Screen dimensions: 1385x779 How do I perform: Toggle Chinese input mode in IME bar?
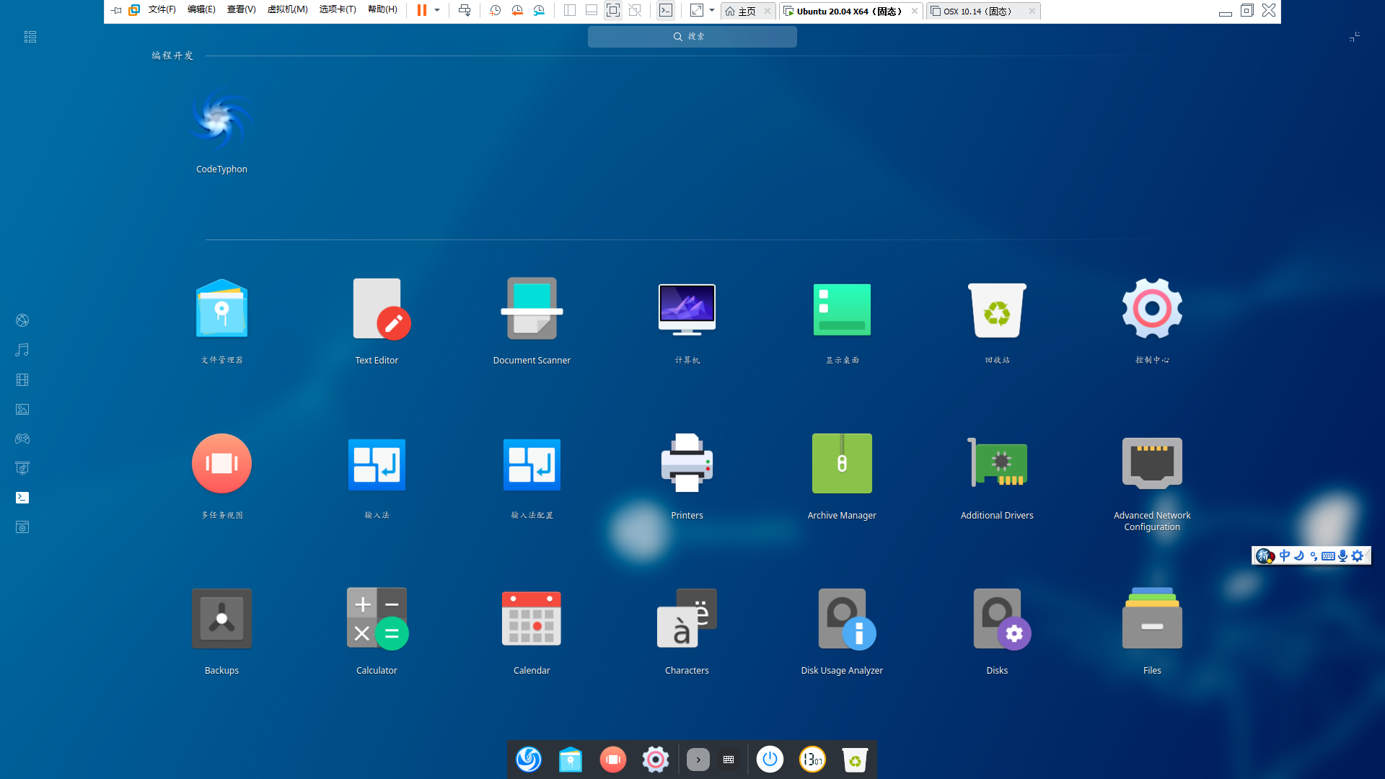click(1284, 555)
